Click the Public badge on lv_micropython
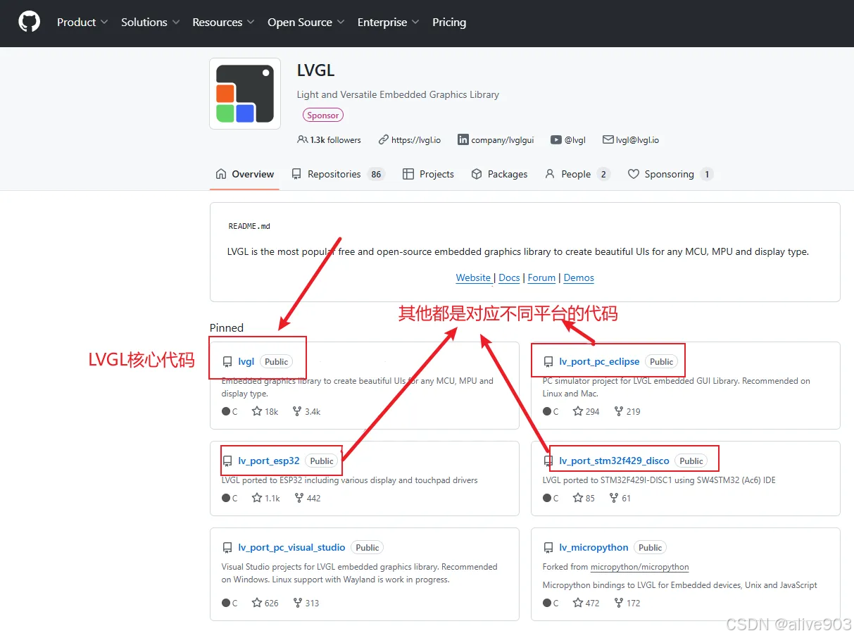The image size is (854, 638). pos(651,547)
